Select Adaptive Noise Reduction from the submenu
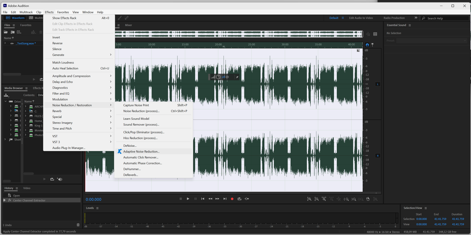The height and width of the screenshot is (235, 471). 141,152
